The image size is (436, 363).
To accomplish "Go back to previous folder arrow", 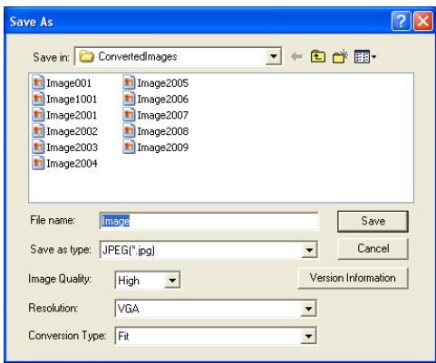I will (296, 56).
